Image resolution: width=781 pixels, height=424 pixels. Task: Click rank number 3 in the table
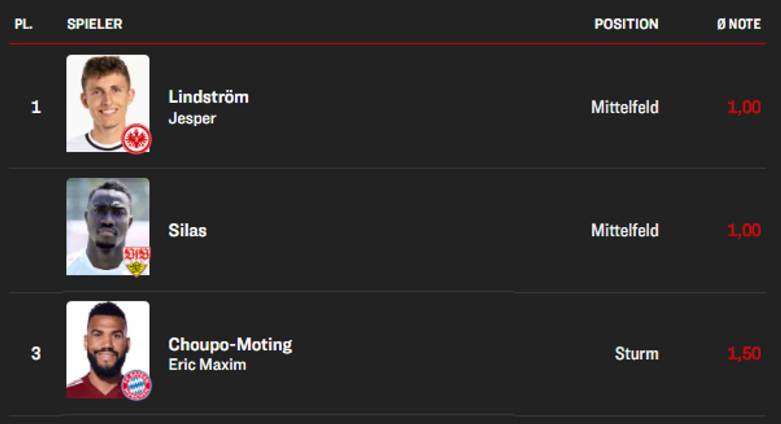tap(36, 353)
